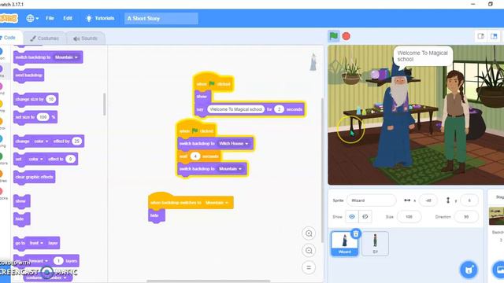Open front dropdown in go to layer block

(37, 243)
